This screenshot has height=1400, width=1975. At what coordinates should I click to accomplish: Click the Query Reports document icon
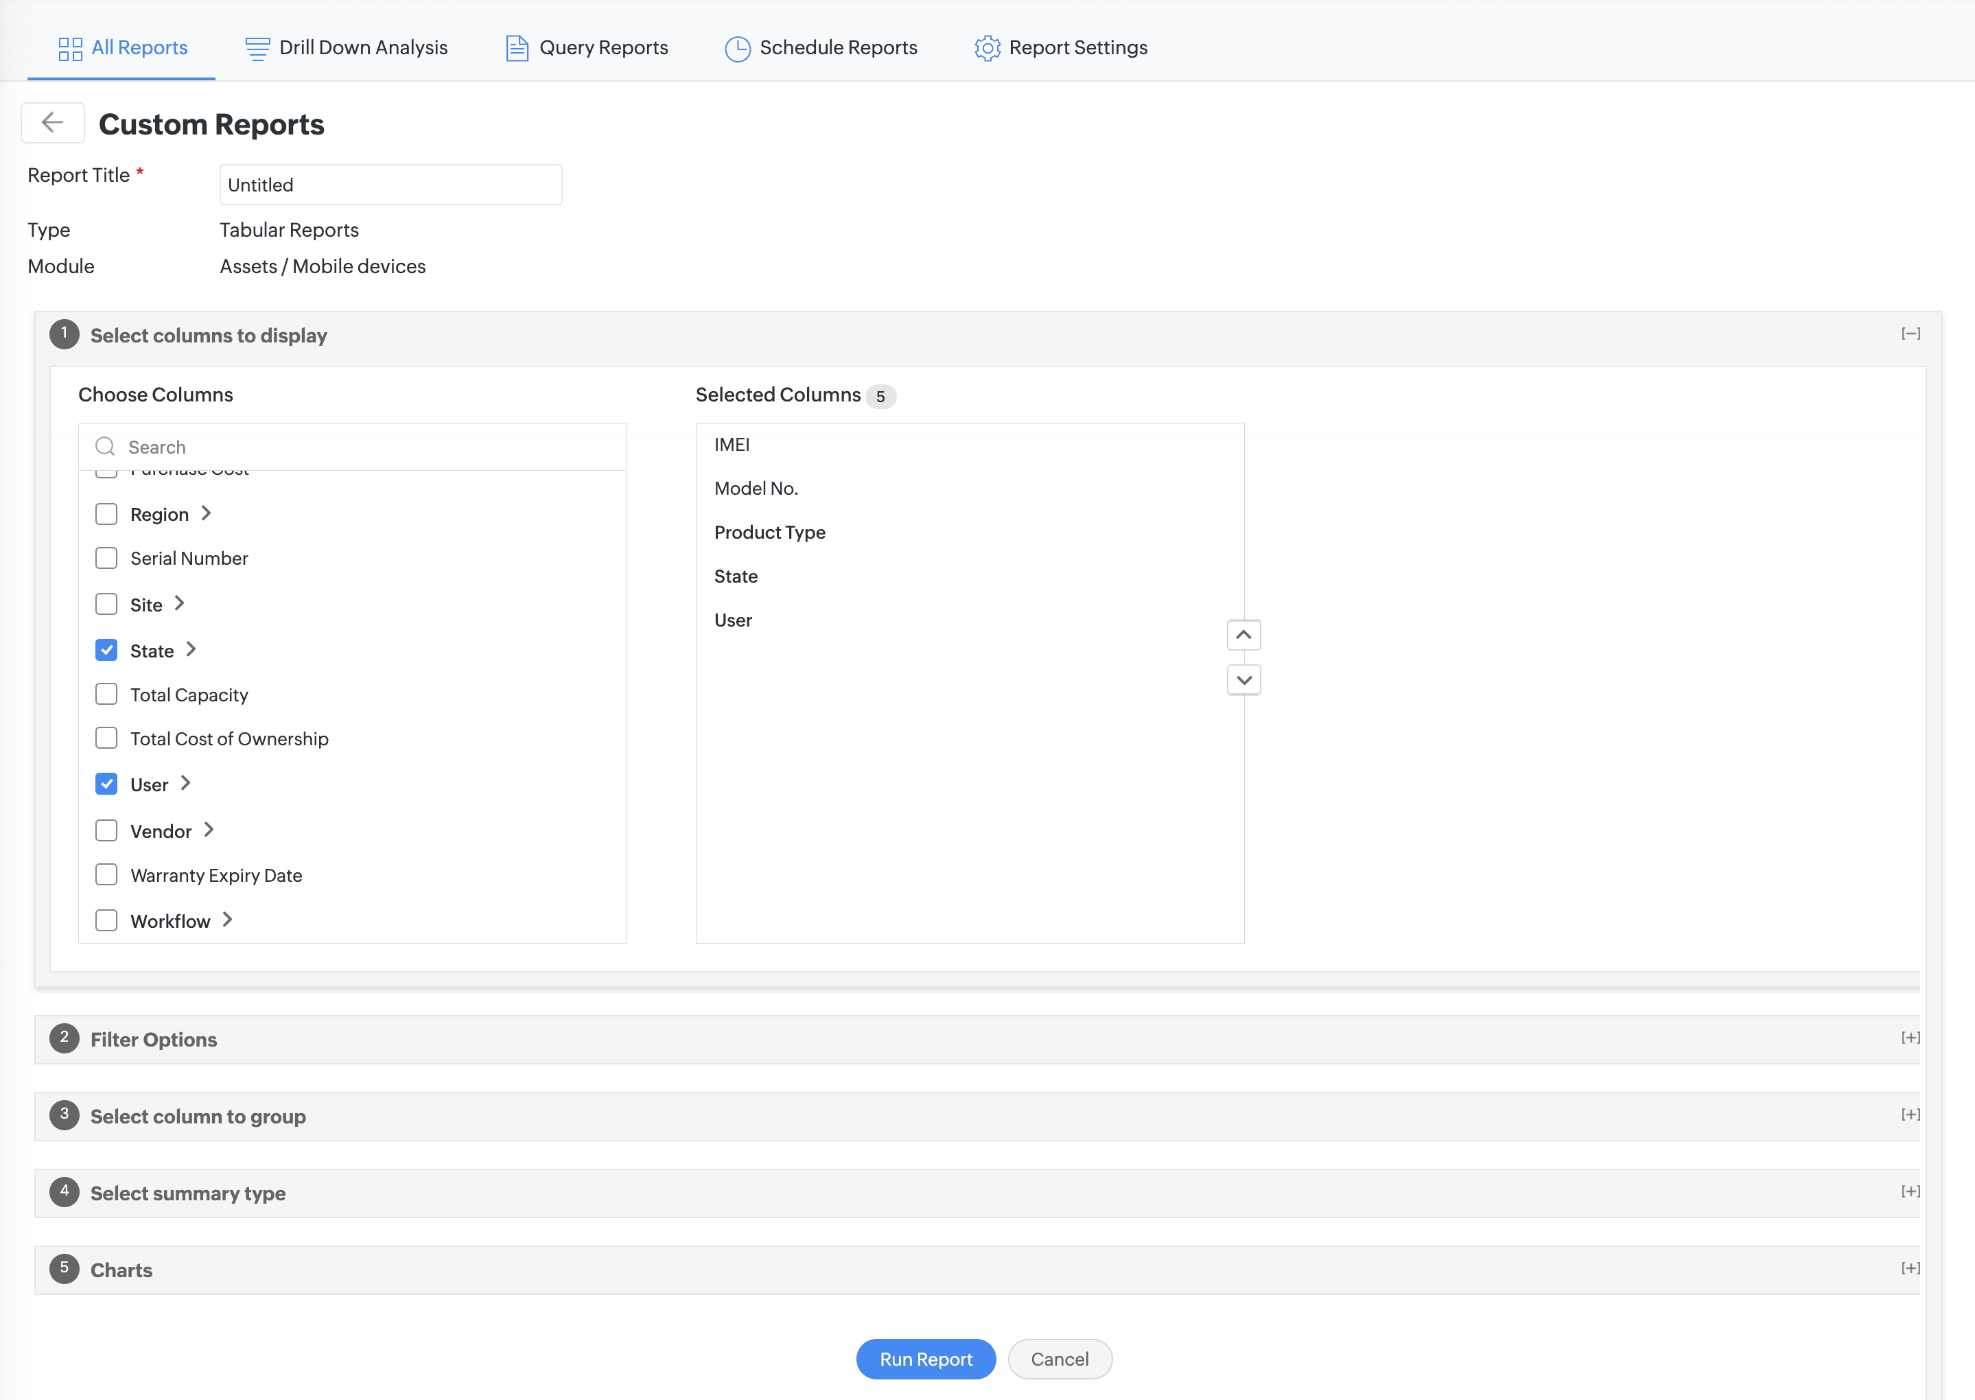pyautogui.click(x=516, y=48)
